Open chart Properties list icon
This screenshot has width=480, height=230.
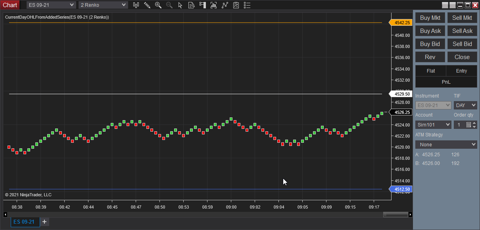pos(247,5)
